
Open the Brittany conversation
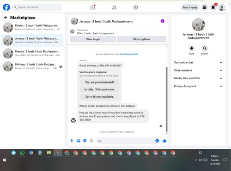[32, 66]
